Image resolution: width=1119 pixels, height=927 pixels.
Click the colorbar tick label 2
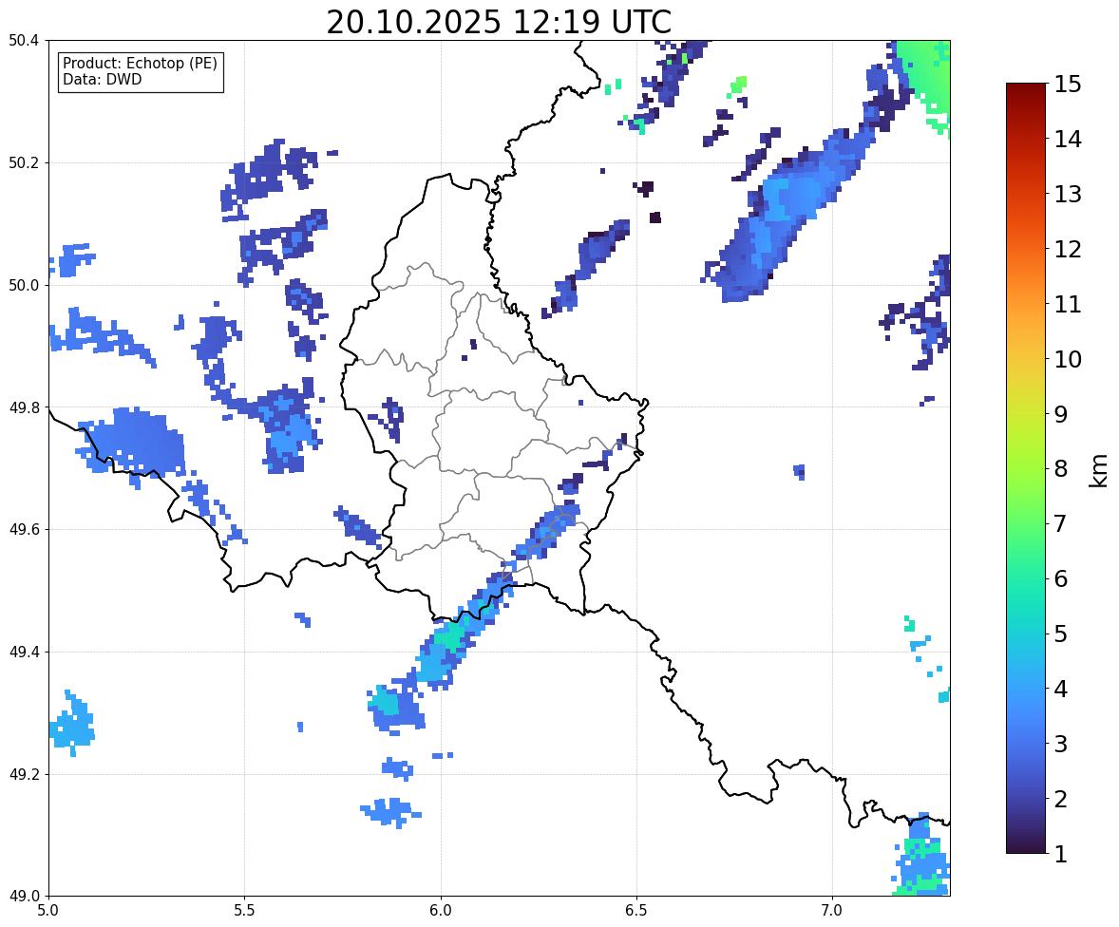click(x=1060, y=799)
